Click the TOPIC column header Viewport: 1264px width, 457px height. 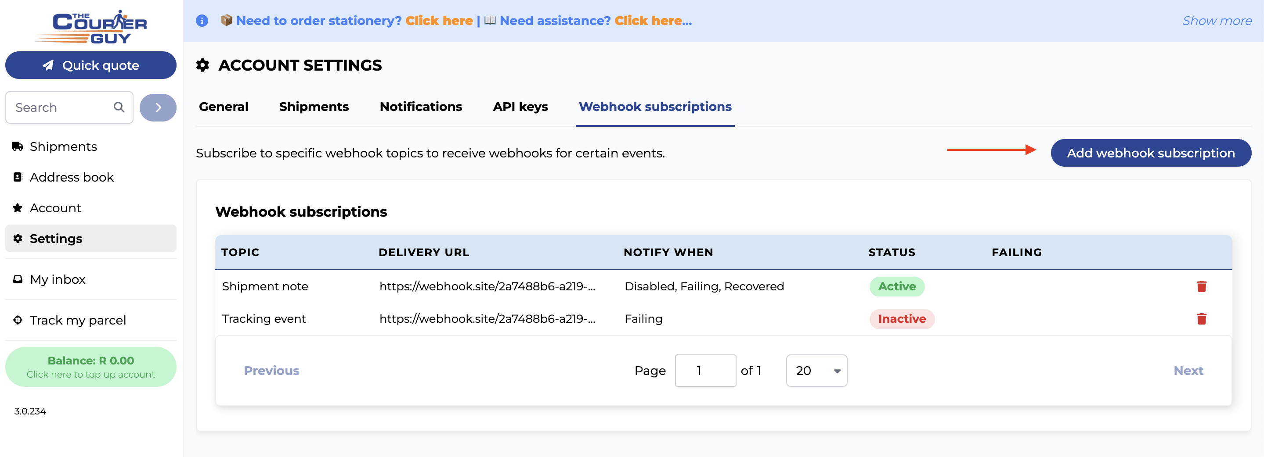240,252
